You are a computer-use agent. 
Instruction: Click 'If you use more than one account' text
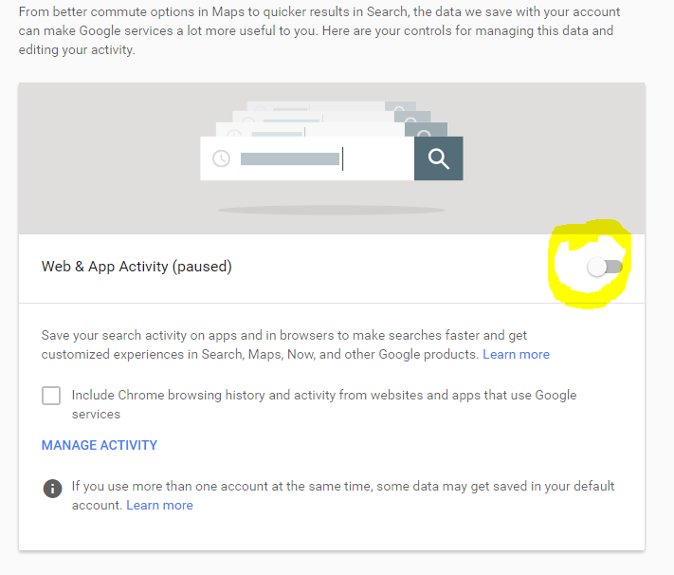pyautogui.click(x=343, y=495)
